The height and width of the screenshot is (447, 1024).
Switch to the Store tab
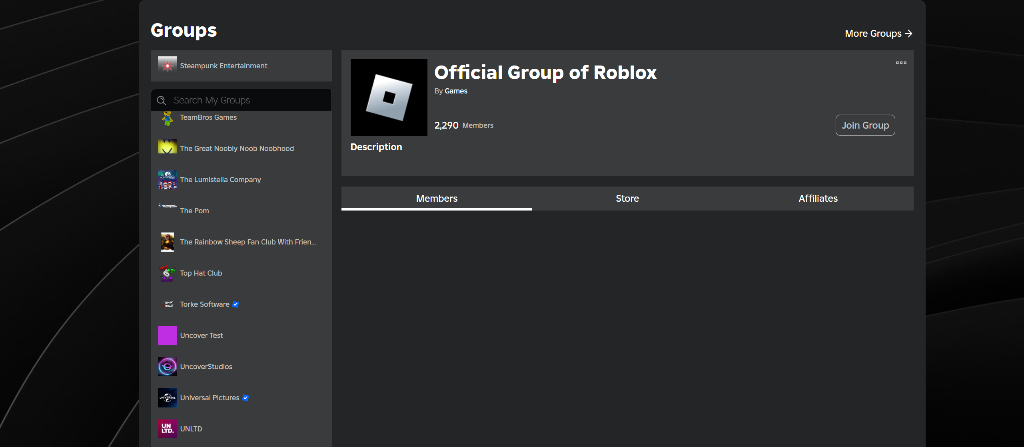627,198
